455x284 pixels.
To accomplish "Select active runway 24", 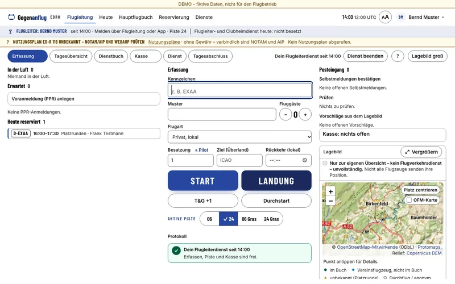I will [229, 219].
